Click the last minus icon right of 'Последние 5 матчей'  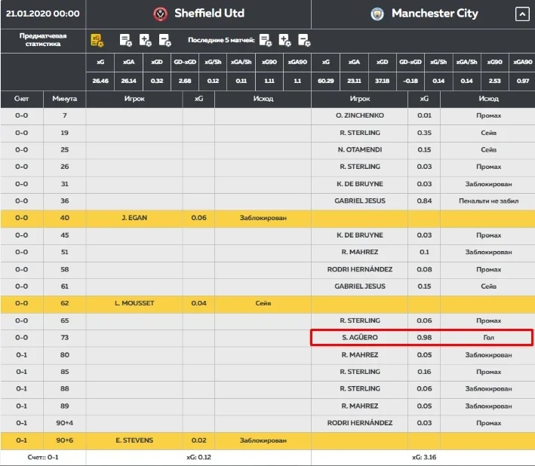304,40
